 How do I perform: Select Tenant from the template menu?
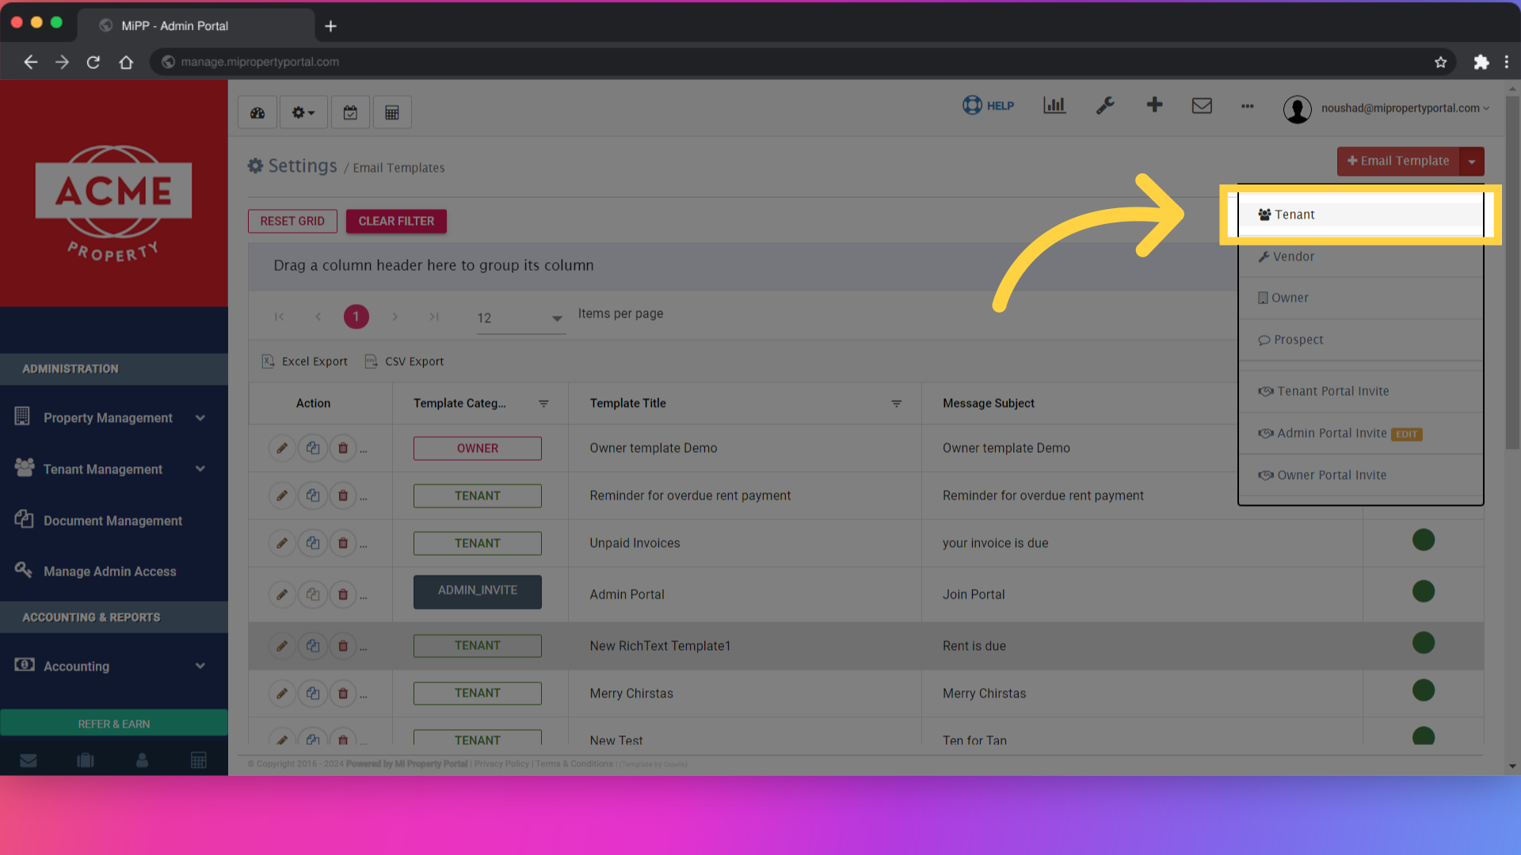pos(1294,215)
